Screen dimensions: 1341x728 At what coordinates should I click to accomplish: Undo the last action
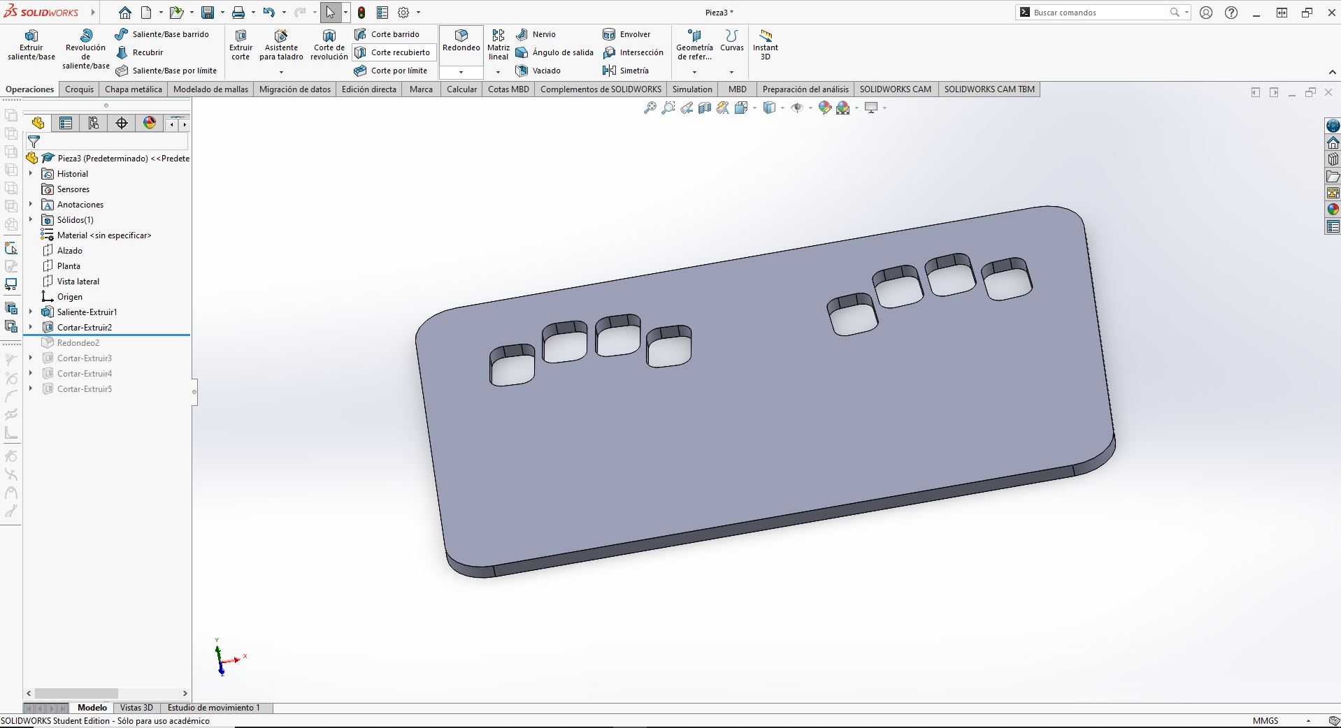tap(268, 13)
